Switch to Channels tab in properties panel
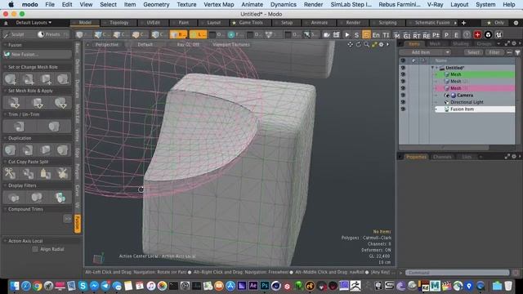The height and width of the screenshot is (294, 523). [442, 157]
